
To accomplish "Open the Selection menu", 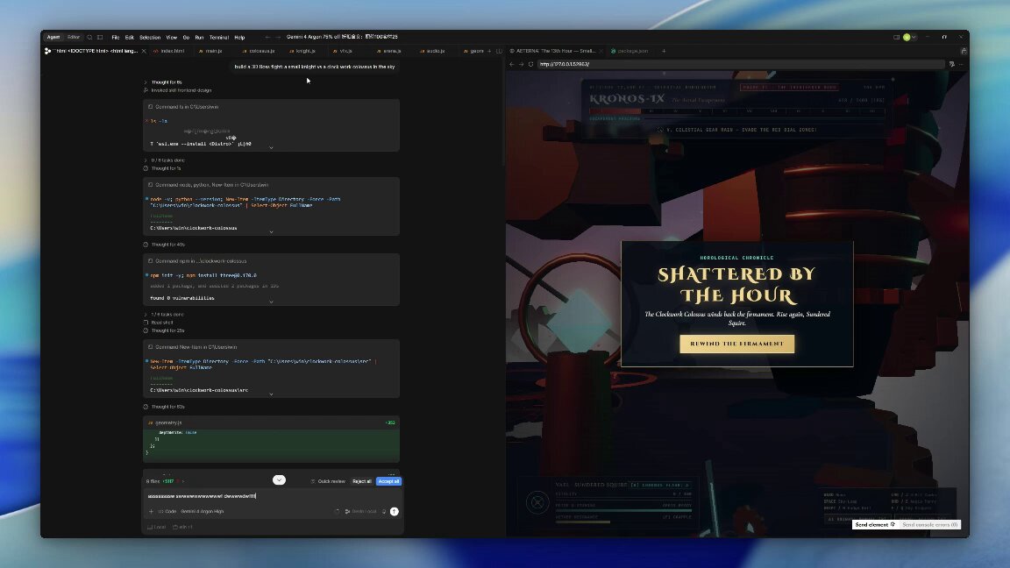I will click(x=150, y=38).
